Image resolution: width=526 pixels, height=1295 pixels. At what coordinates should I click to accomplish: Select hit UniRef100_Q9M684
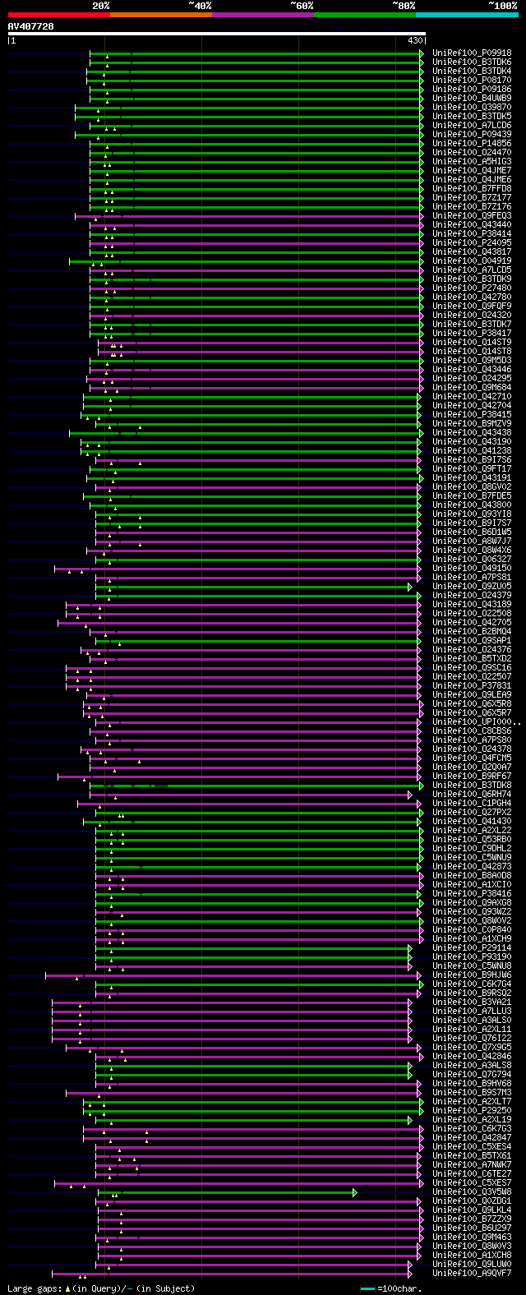pyautogui.click(x=472, y=387)
